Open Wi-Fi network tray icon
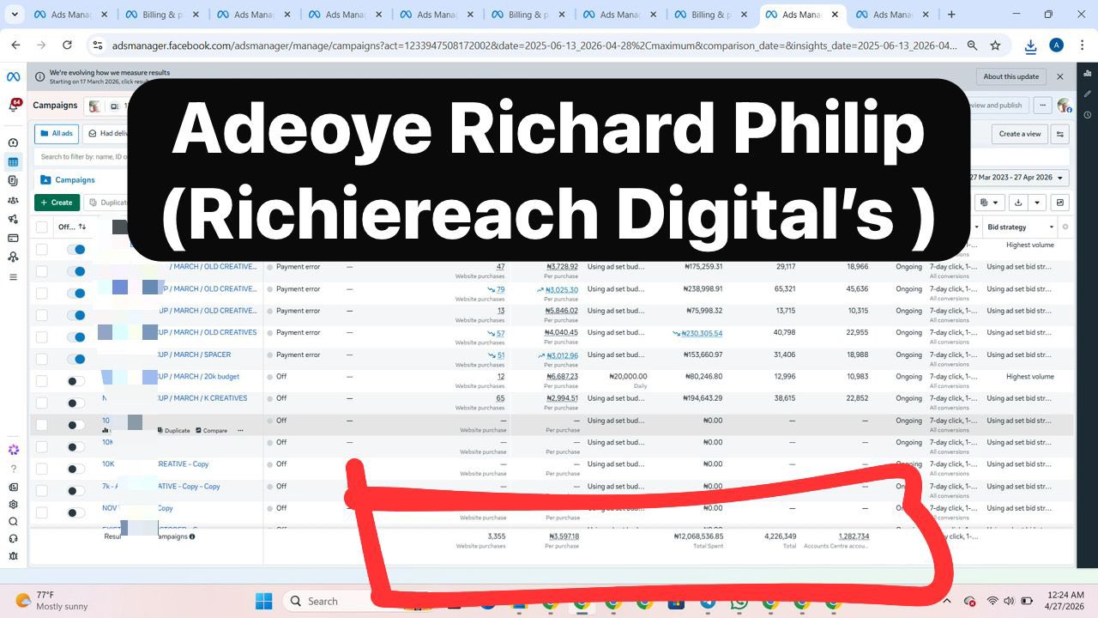The image size is (1098, 618). pos(992,601)
